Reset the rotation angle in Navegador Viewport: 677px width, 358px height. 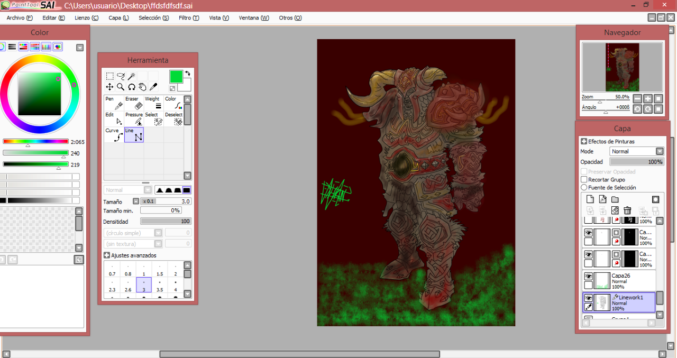(x=658, y=109)
